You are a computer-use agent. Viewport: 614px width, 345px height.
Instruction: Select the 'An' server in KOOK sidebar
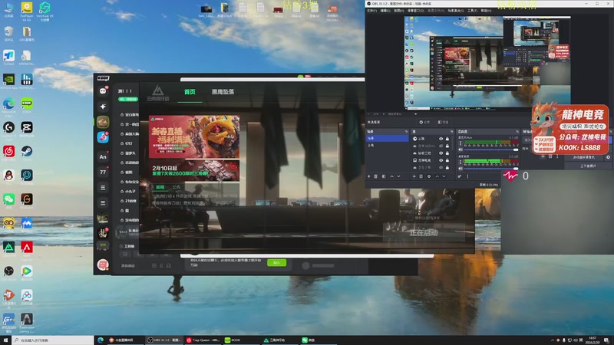point(103,157)
